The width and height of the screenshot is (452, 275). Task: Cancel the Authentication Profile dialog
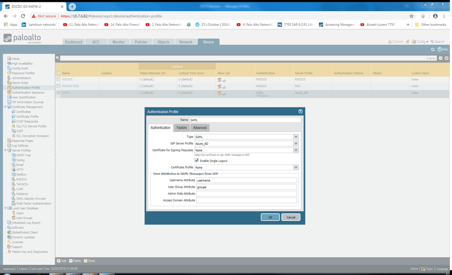290,217
